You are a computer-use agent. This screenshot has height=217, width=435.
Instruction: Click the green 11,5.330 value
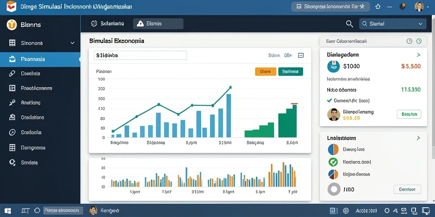[x=411, y=90]
